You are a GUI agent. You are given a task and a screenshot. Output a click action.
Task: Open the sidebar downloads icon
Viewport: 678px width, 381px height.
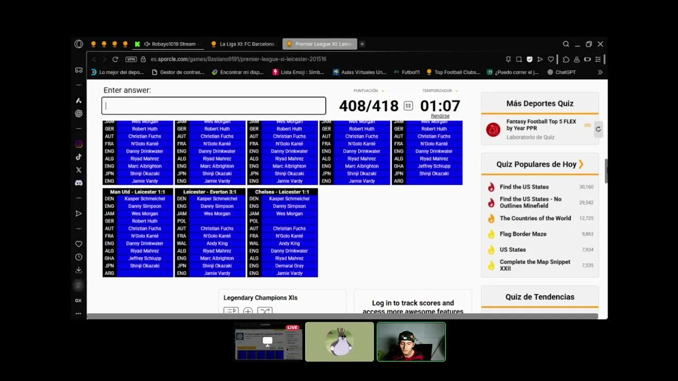(78, 270)
